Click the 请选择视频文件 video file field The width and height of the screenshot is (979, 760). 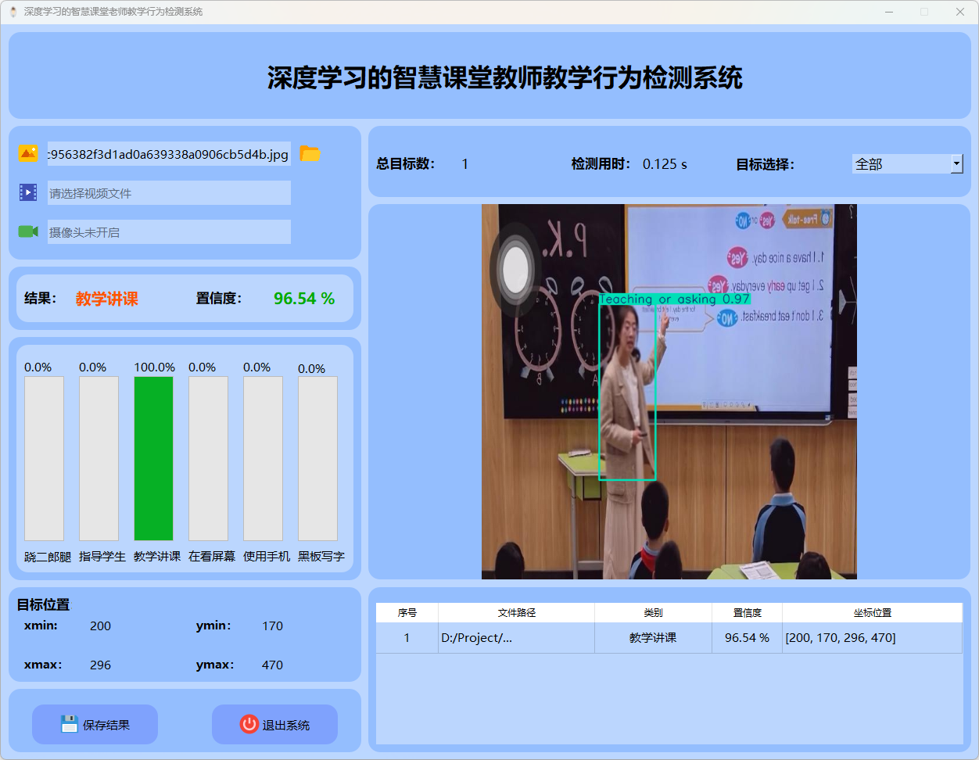(x=169, y=193)
